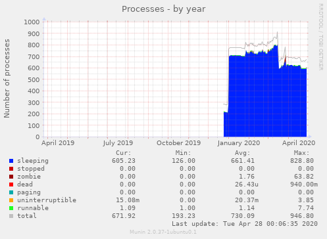Click runnable current value 1.09
The width and height of the screenshot is (327, 239).
(128, 208)
